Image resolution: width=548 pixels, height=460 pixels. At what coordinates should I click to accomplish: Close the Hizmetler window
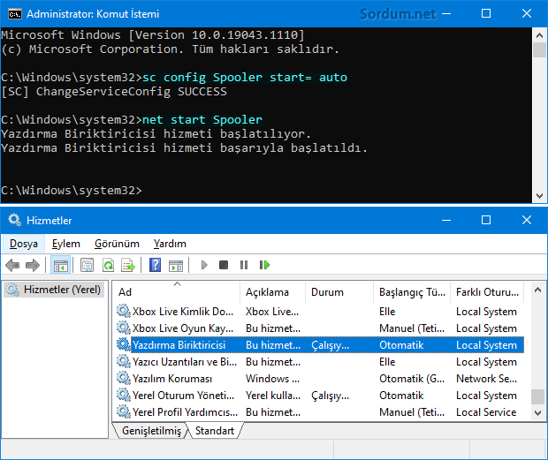[526, 220]
